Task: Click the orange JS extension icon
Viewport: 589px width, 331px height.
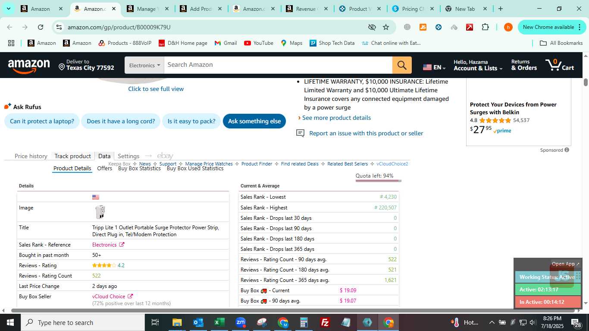Action: click(x=423, y=27)
